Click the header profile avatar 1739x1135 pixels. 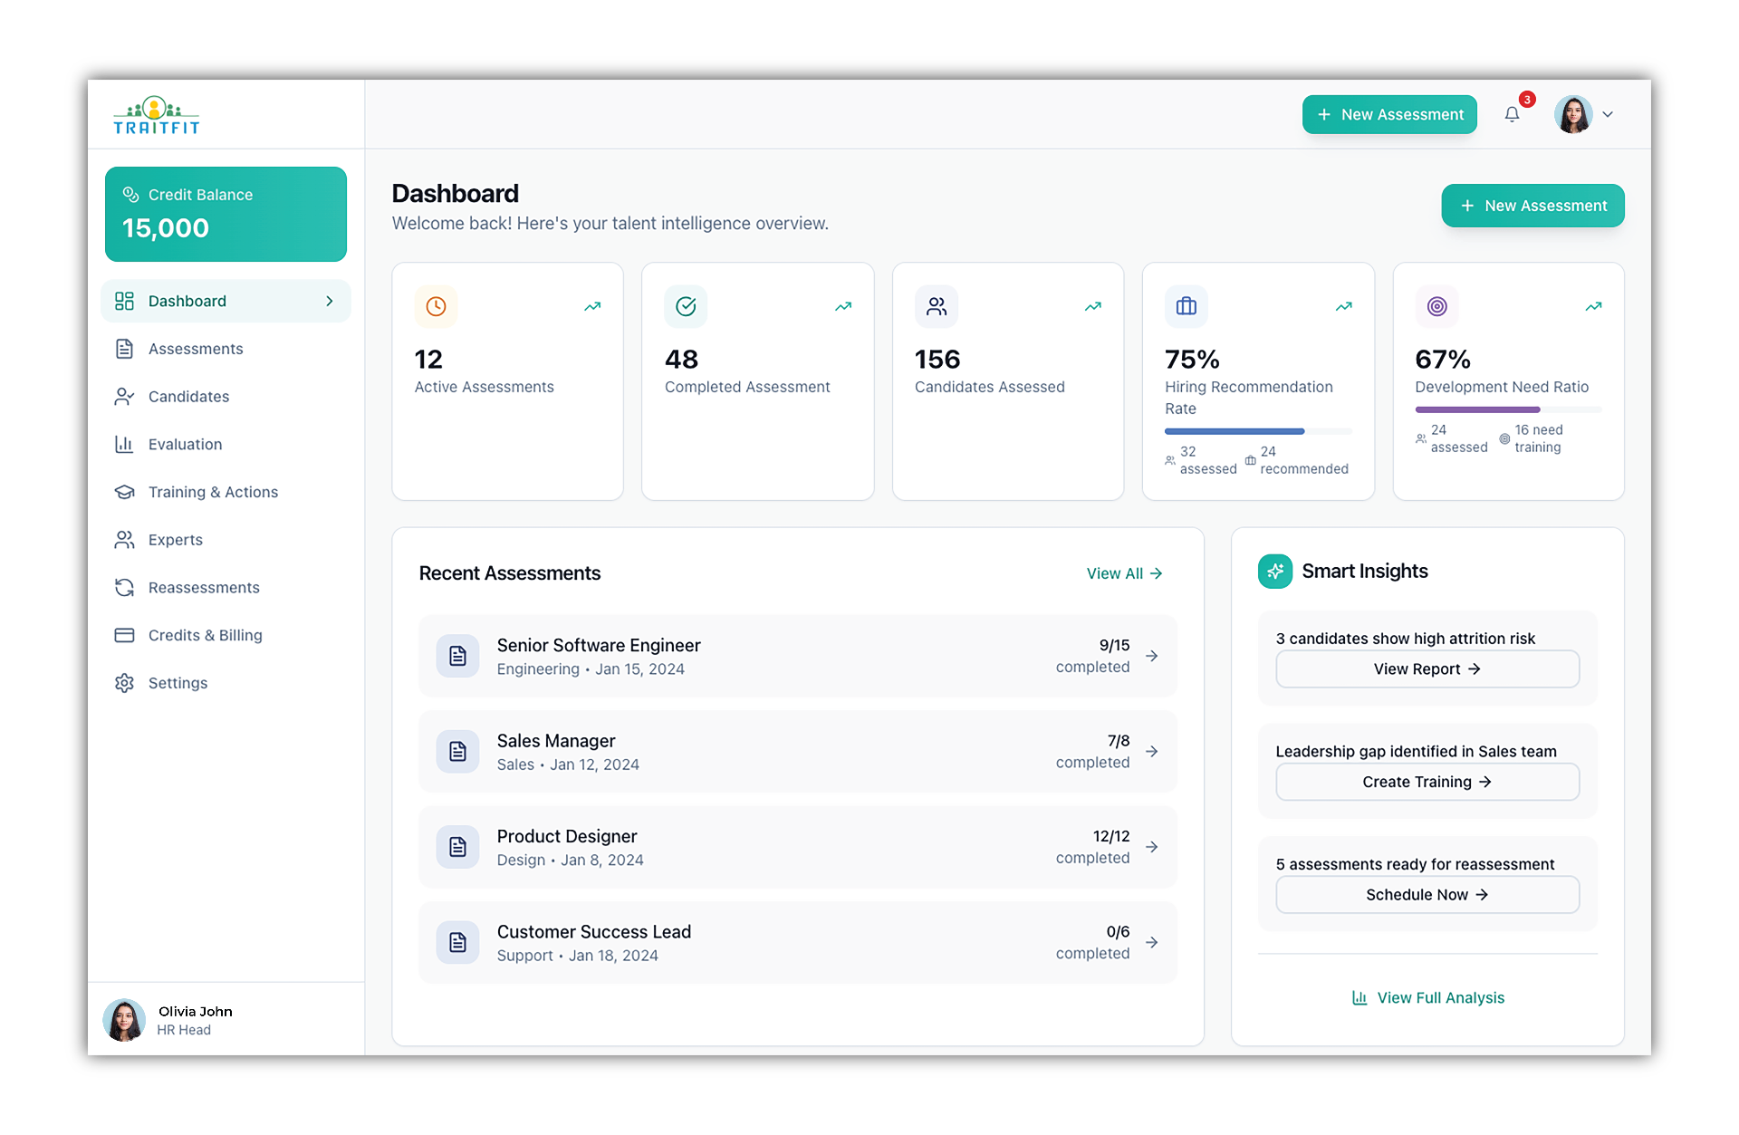[x=1573, y=115]
